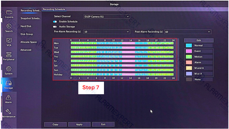Open the Peripheral section icon
Image resolution: width=229 pixels, height=129 pixels.
tap(9, 54)
